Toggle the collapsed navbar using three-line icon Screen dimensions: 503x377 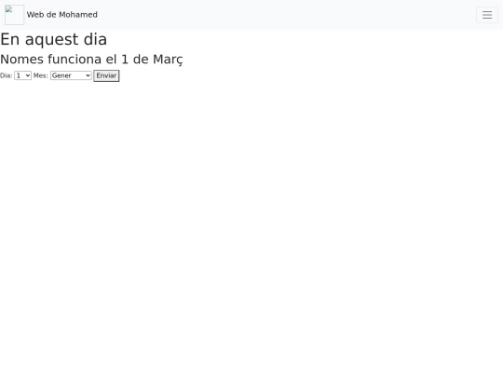(487, 15)
